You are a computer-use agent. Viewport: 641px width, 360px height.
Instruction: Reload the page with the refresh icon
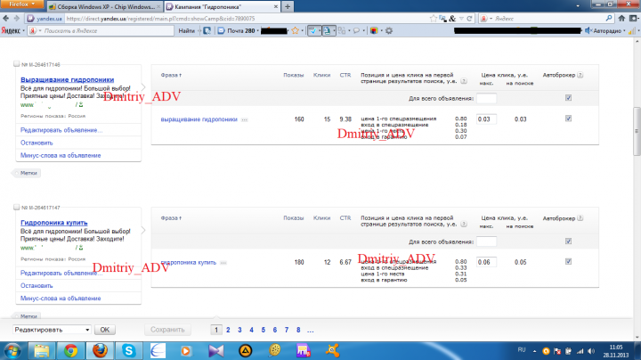(x=469, y=19)
